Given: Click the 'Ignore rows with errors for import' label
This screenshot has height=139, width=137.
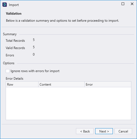Looking at the screenshot, I should click(x=35, y=71).
